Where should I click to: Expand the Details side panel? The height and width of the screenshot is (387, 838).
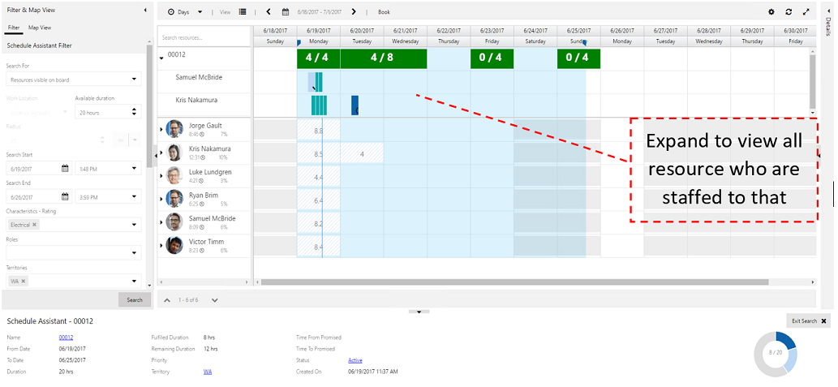pyautogui.click(x=827, y=10)
